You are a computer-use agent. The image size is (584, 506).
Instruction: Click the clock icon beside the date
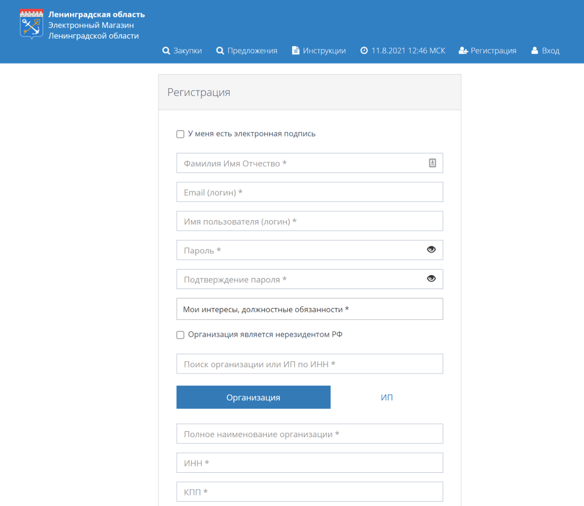click(x=364, y=50)
